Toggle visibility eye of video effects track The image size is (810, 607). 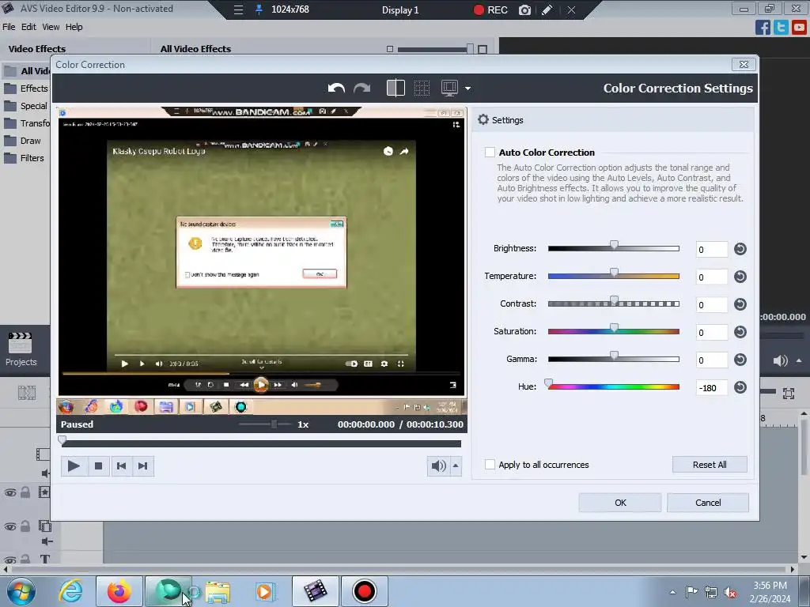pyautogui.click(x=9, y=493)
